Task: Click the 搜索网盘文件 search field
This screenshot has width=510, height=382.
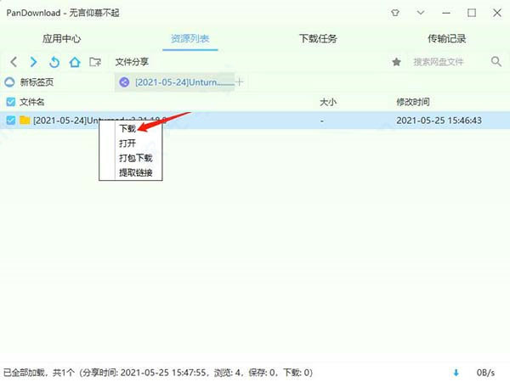Action: tap(438, 62)
